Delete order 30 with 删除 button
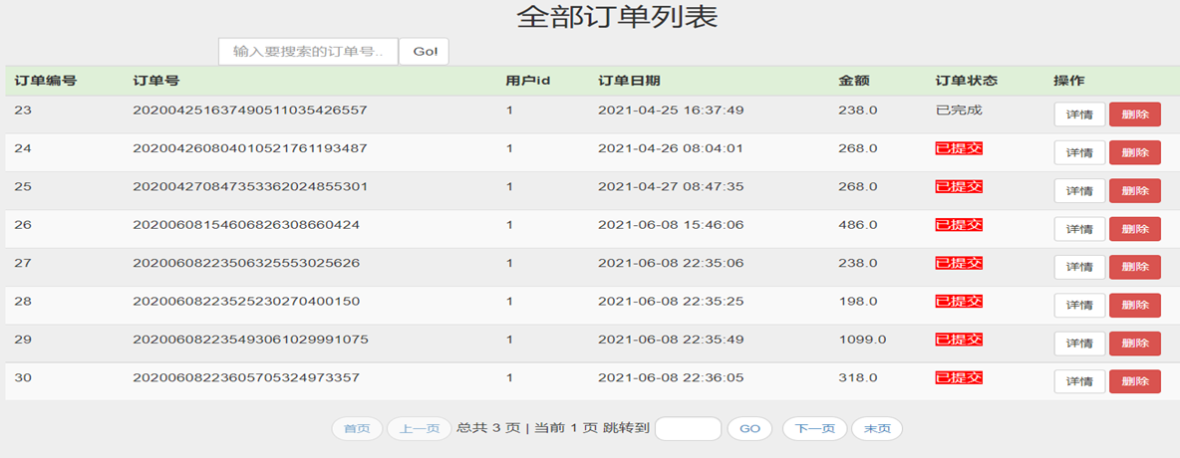Screen dimensions: 1180x458 tap(1135, 381)
